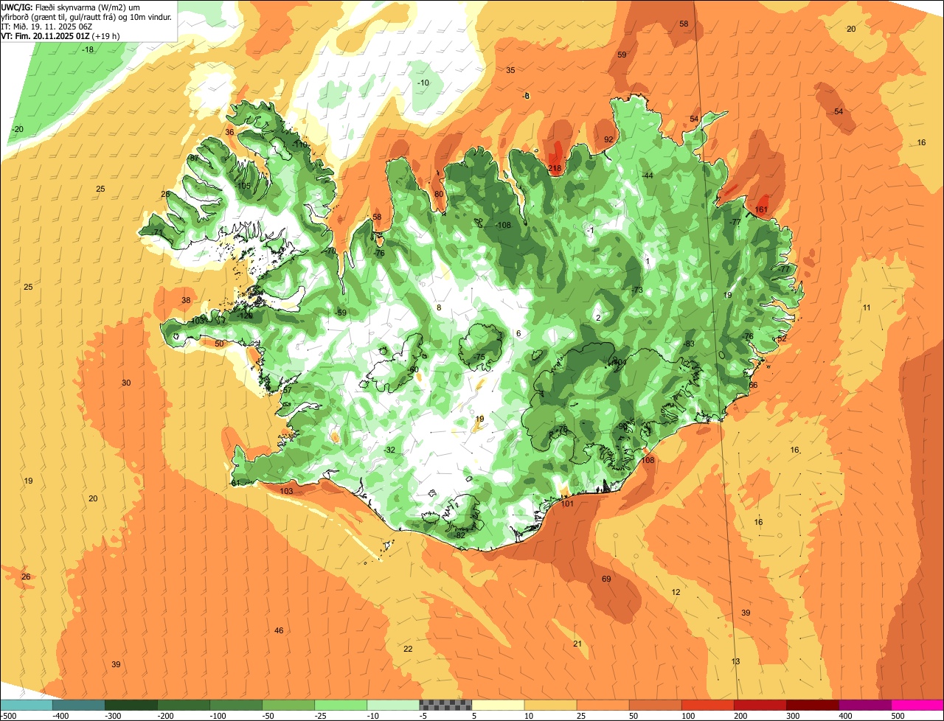Select the 400 to 500 purple legend swatch
This screenshot has height=721, width=944.
[x=864, y=705]
